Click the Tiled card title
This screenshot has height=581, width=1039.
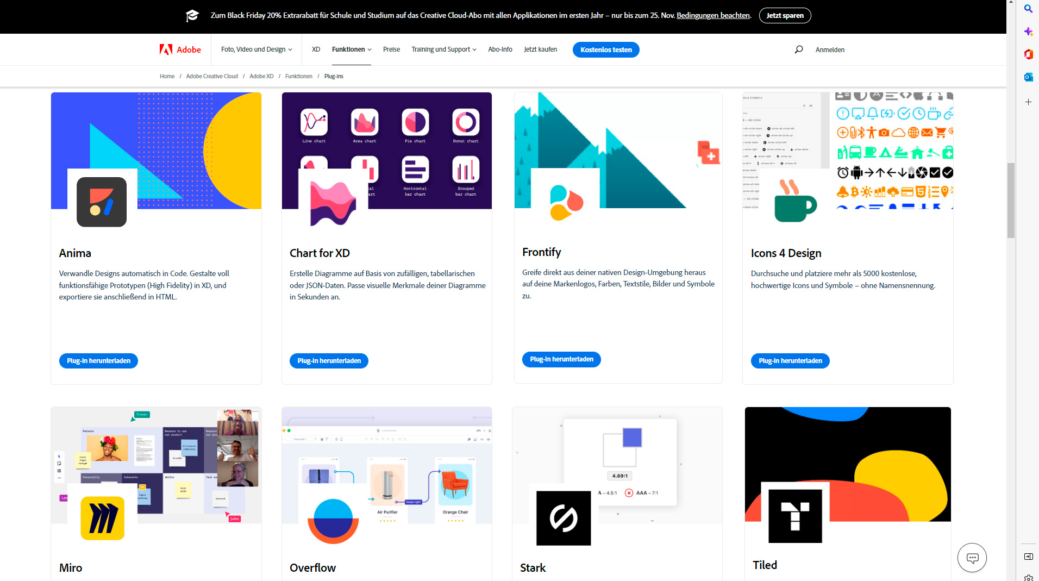(x=765, y=565)
